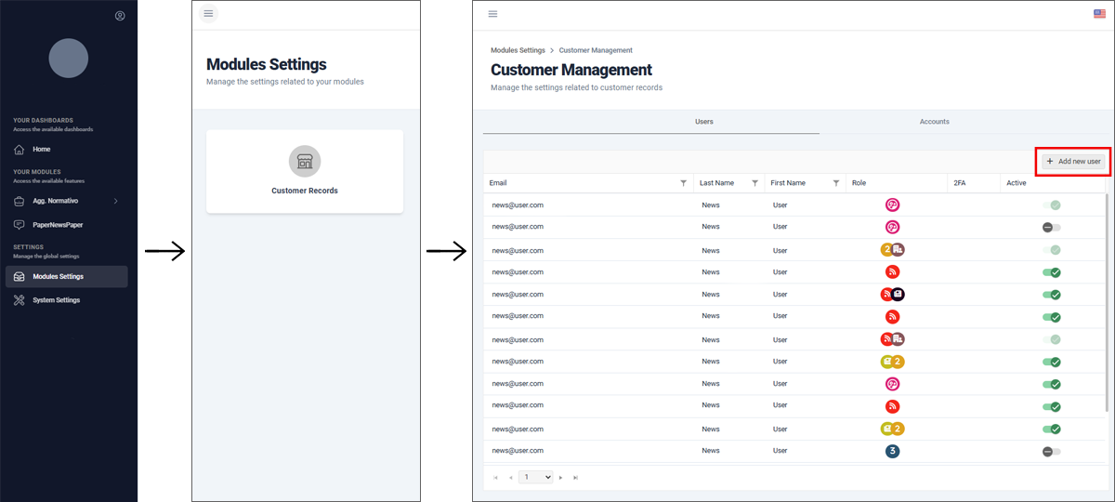Click the round profile avatar in sidebar
This screenshot has height=502, width=1115.
(x=69, y=58)
